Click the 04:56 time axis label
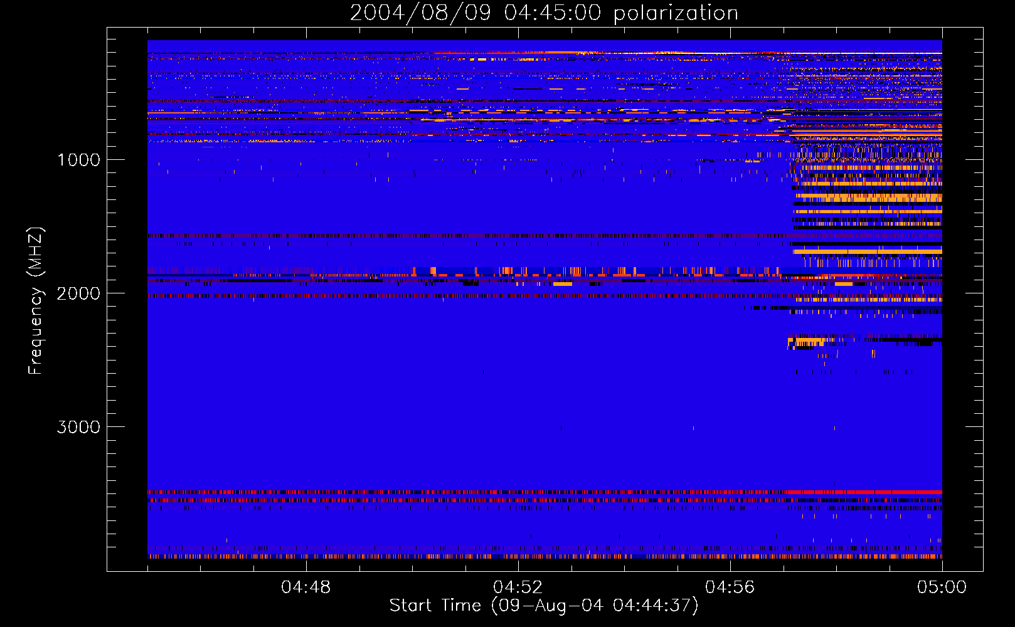 tap(730, 587)
